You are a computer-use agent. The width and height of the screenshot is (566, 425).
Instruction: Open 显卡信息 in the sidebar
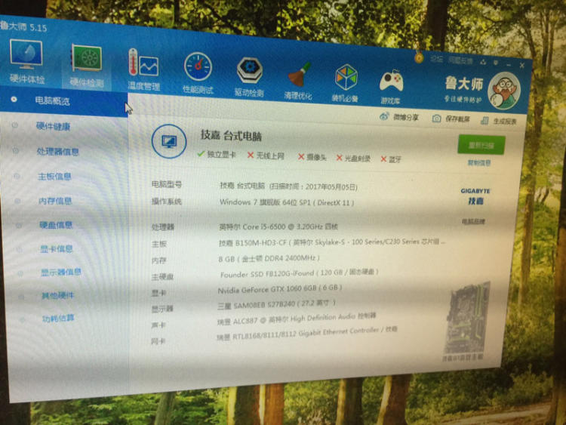tap(57, 249)
